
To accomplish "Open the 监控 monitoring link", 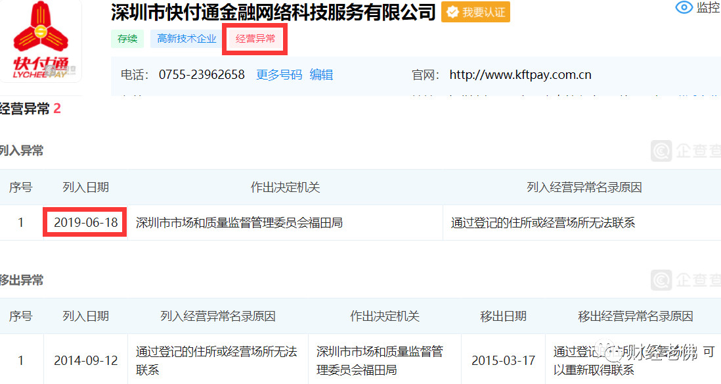I will pos(708,7).
